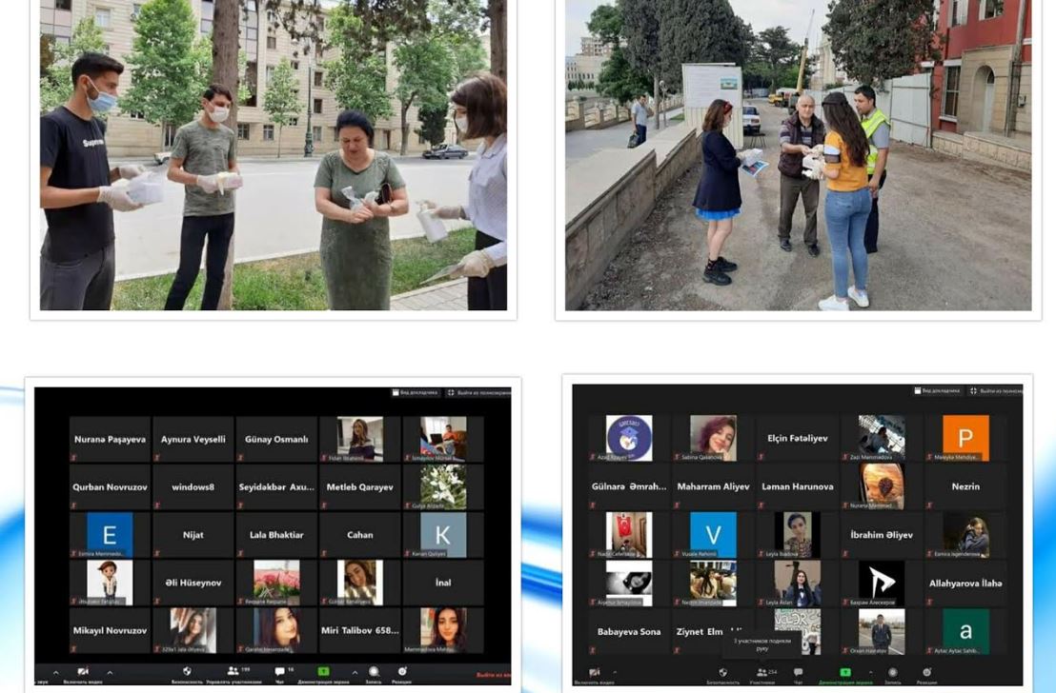Expand video options arrow in left Zoom toolbar
The width and height of the screenshot is (1056, 693).
tap(110, 672)
